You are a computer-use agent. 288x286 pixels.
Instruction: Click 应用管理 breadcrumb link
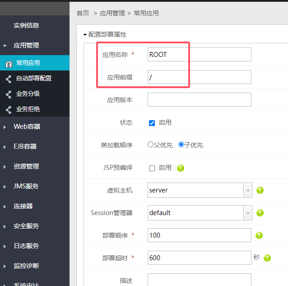click(112, 13)
